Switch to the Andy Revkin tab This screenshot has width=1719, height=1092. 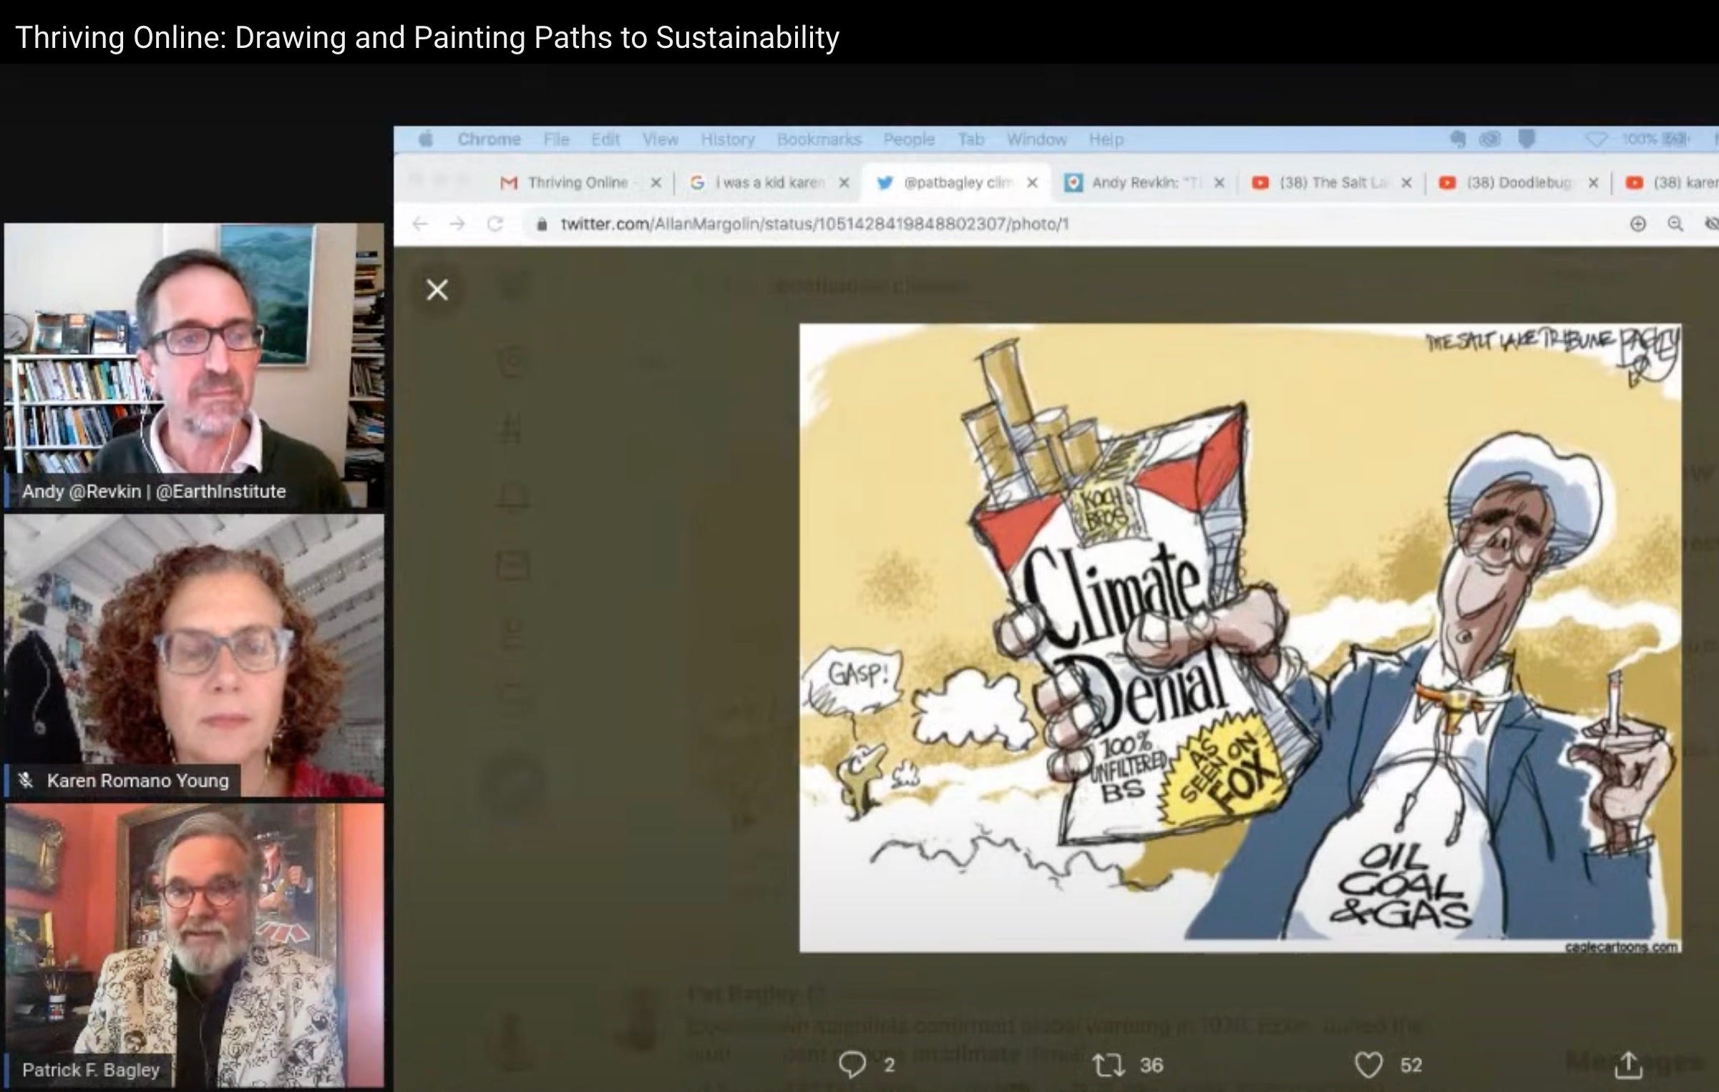point(1144,182)
